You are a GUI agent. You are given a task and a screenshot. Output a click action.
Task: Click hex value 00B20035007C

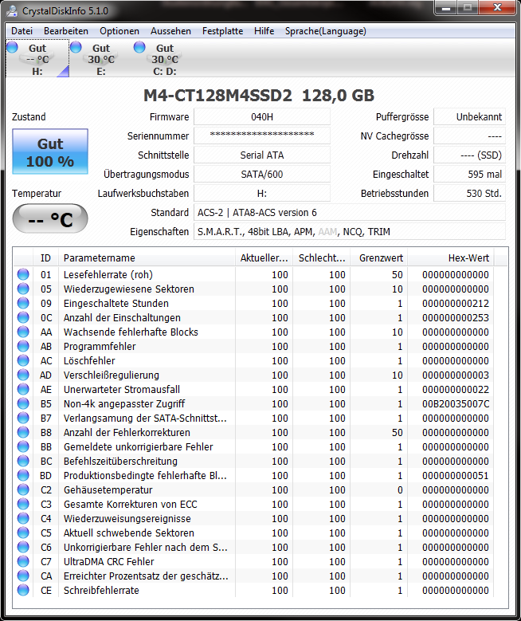(456, 403)
